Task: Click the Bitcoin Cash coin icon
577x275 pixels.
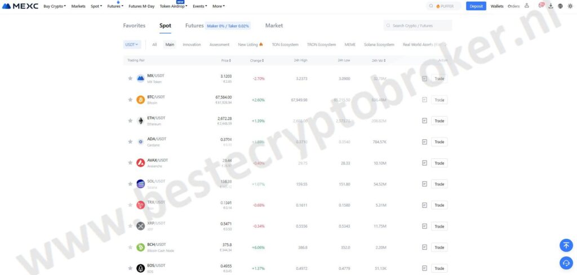Action: (140, 247)
